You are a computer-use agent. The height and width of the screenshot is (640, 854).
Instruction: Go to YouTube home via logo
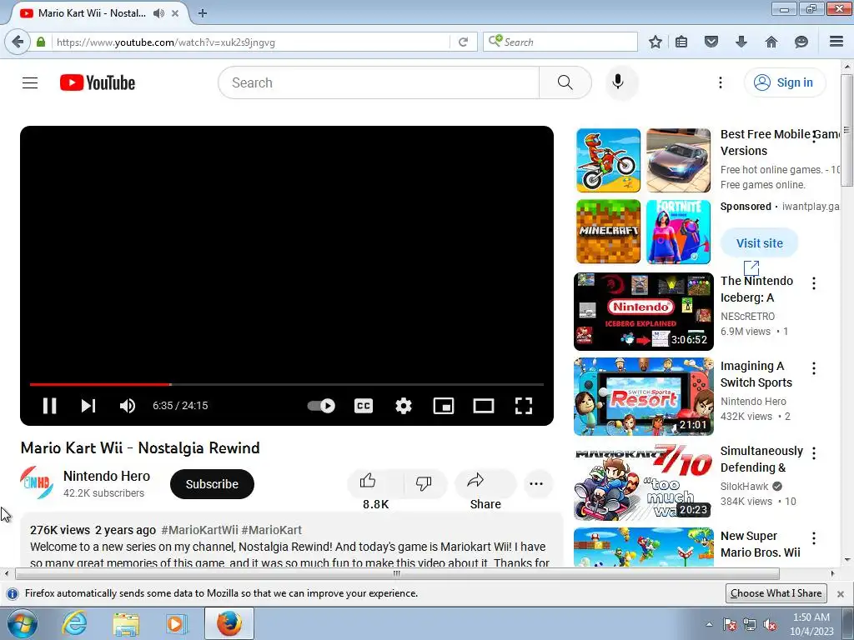click(x=98, y=82)
